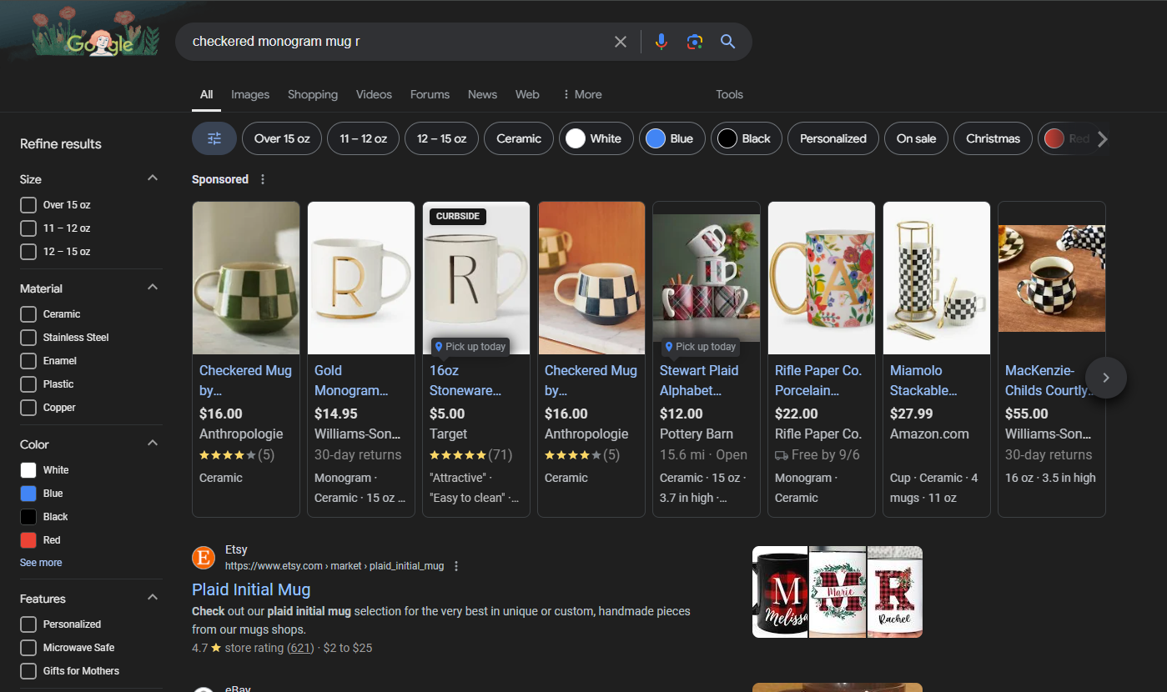Tick the Gifts for Mothers checkbox

28,671
